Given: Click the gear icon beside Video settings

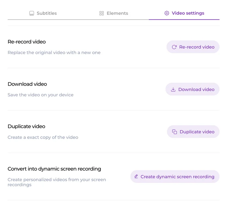Looking at the screenshot, I should point(167,13).
